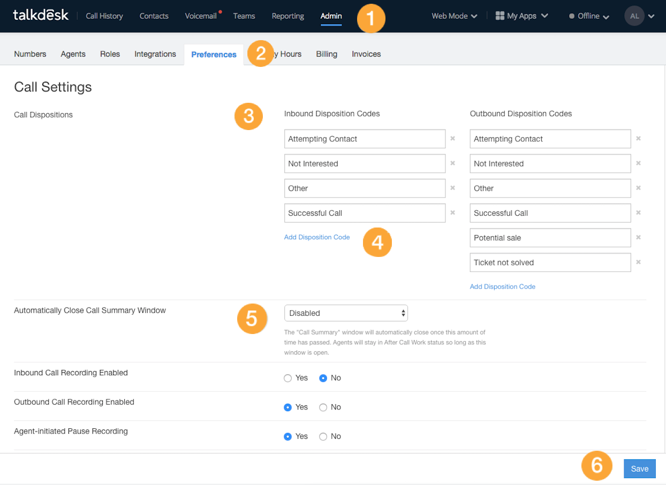Select No for Agent-initiated Pause Recording

[323, 436]
